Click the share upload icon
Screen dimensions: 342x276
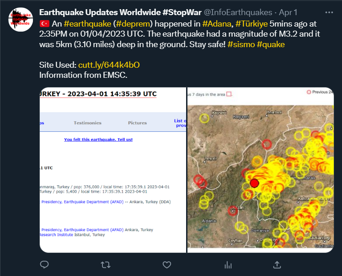(x=277, y=265)
